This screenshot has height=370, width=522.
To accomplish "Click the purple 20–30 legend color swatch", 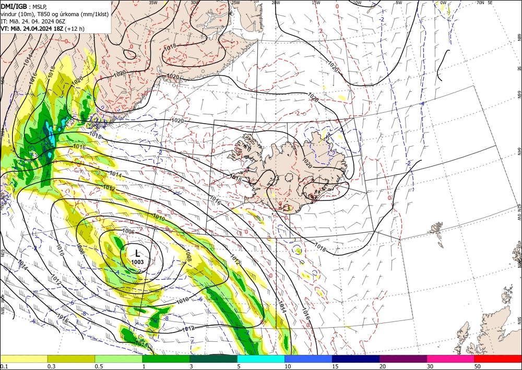I will coord(403,359).
